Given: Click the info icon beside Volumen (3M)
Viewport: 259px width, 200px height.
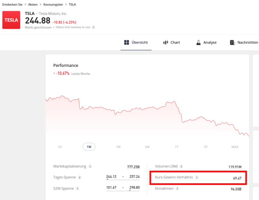Looking at the screenshot, I should pos(181,167).
